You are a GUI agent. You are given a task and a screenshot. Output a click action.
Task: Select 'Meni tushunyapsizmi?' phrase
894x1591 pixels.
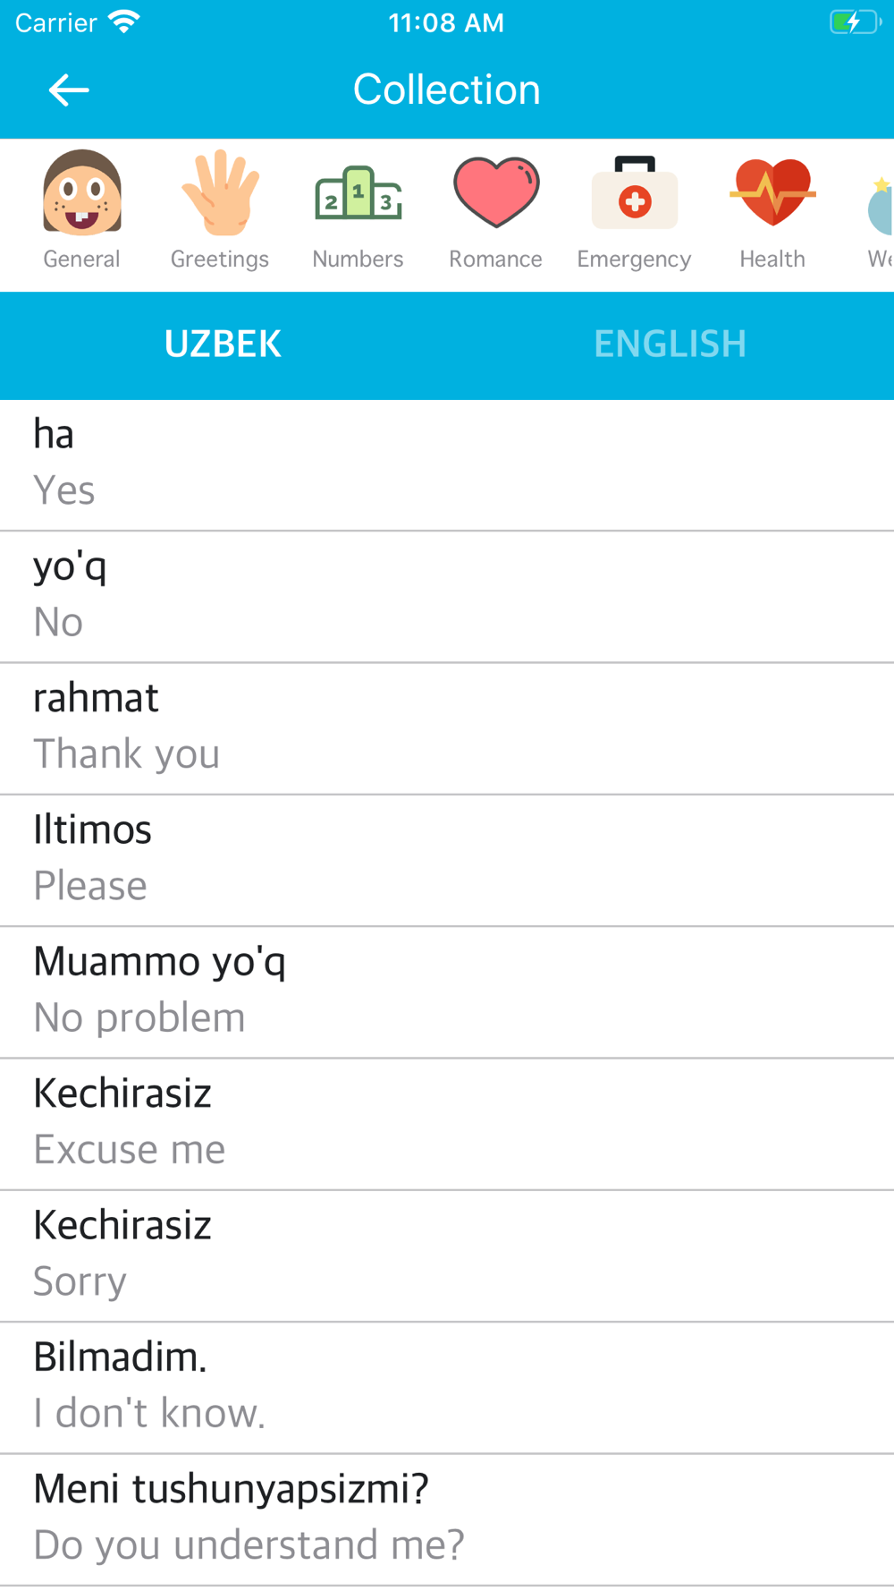click(x=447, y=1519)
